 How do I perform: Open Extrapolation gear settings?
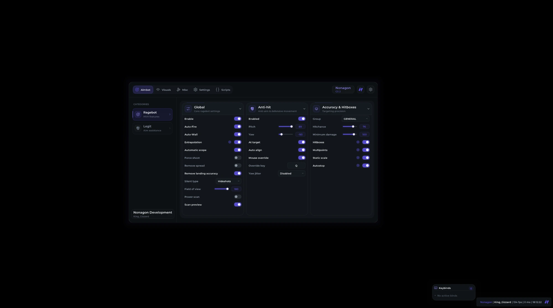click(x=229, y=142)
